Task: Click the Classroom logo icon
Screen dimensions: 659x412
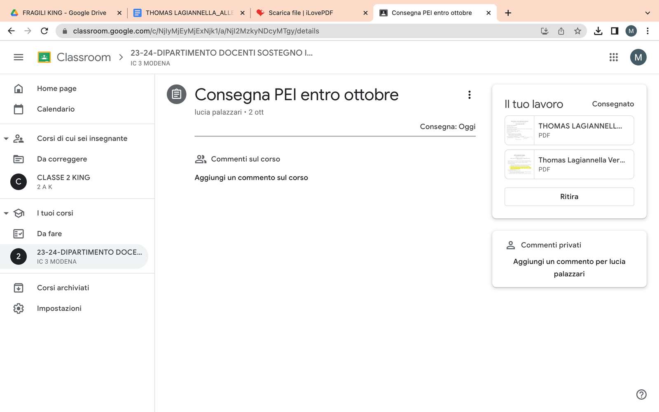Action: click(44, 57)
